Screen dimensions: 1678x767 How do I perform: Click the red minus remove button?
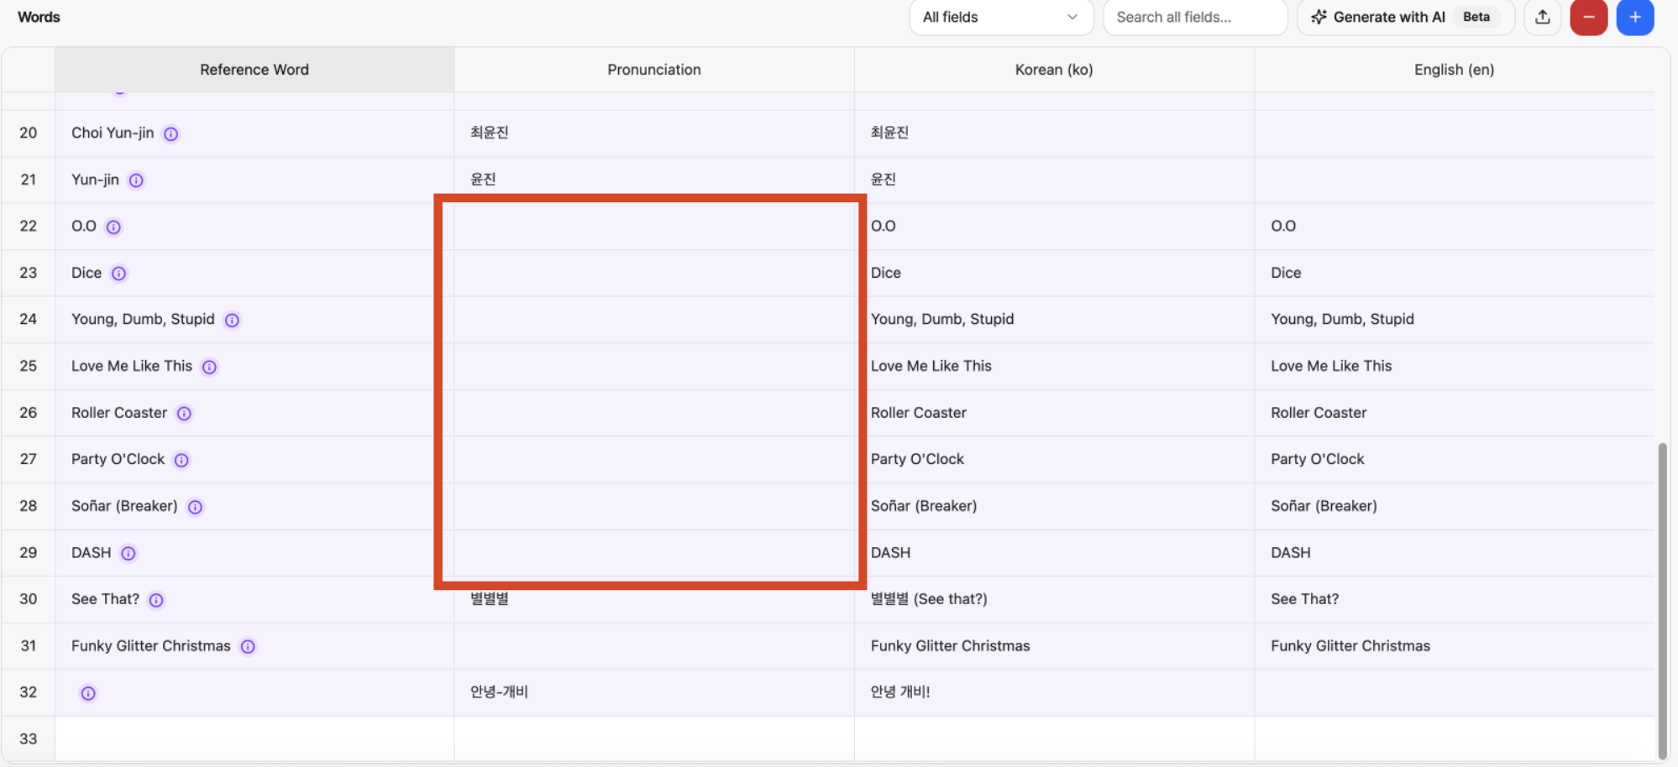(1588, 17)
